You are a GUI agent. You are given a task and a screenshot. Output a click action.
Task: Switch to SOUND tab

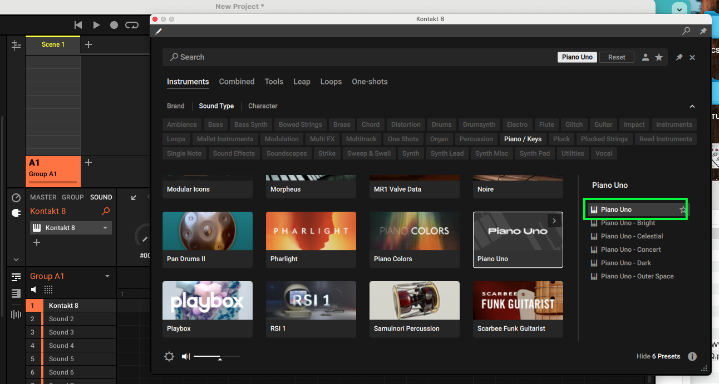(101, 197)
